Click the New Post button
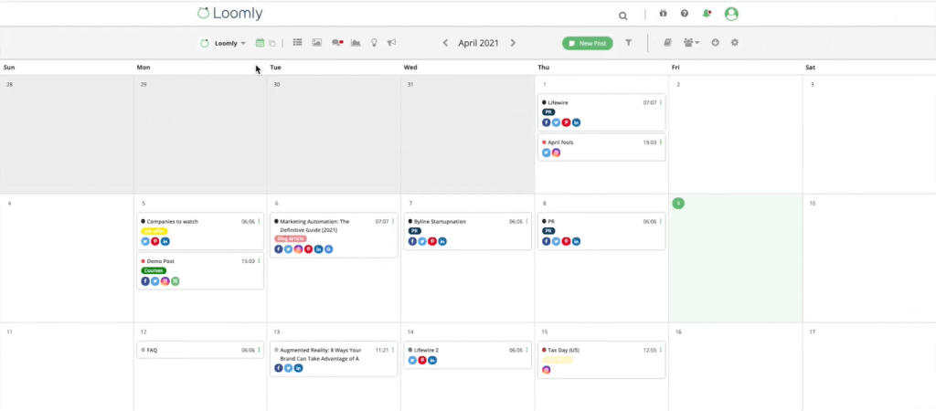Image resolution: width=936 pixels, height=411 pixels. tap(587, 43)
